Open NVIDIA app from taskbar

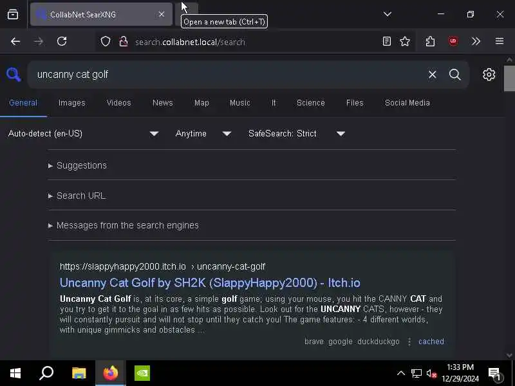[142, 373]
